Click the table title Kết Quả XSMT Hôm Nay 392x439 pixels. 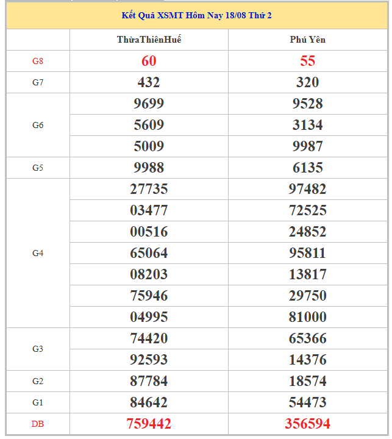[x=196, y=15]
